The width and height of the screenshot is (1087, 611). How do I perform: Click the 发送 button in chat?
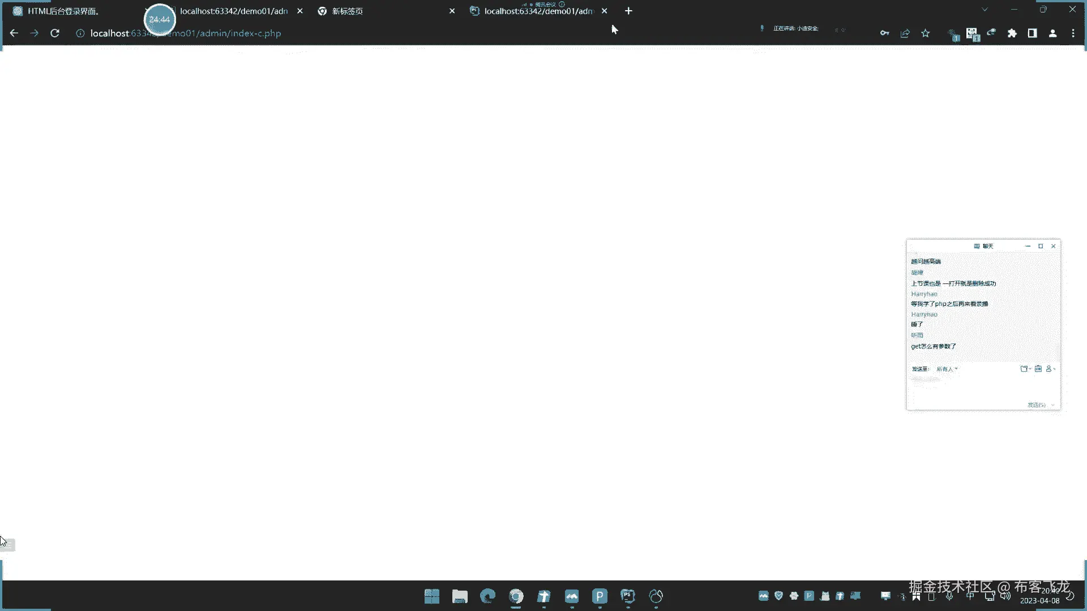1037,405
